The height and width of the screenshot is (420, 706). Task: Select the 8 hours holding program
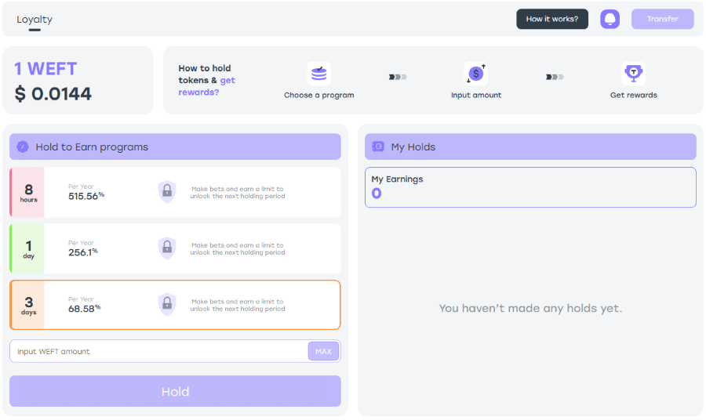(x=175, y=192)
